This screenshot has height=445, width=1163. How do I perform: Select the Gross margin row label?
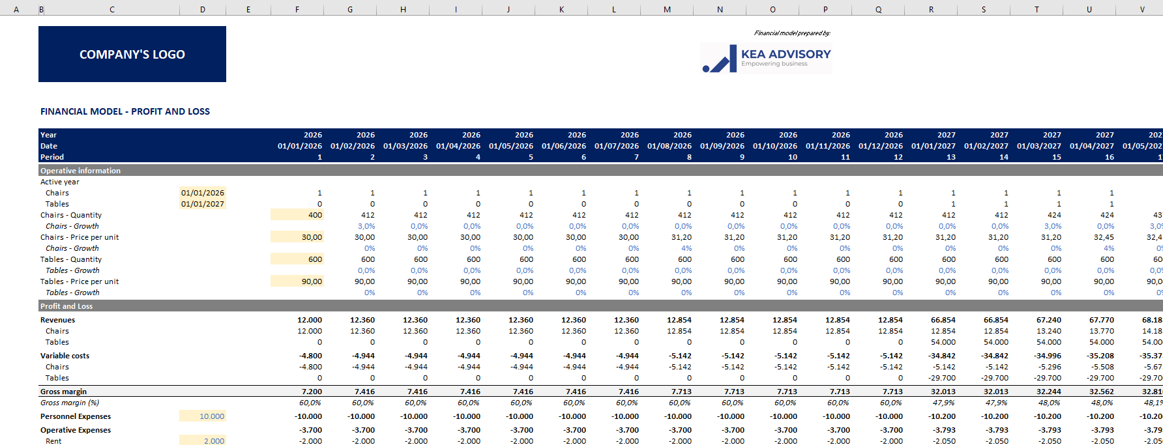[63, 392]
